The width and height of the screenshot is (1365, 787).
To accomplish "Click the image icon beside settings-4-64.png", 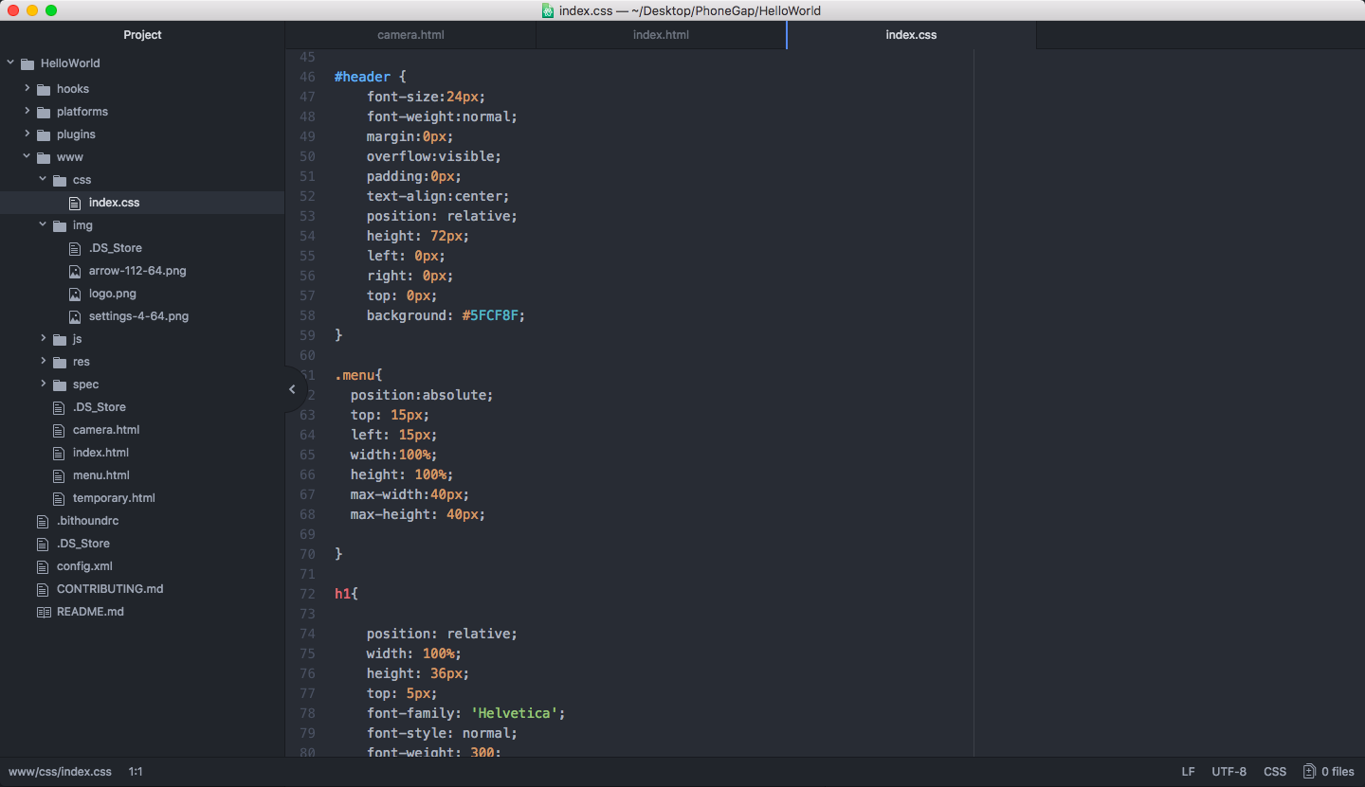I will pyautogui.click(x=75, y=316).
